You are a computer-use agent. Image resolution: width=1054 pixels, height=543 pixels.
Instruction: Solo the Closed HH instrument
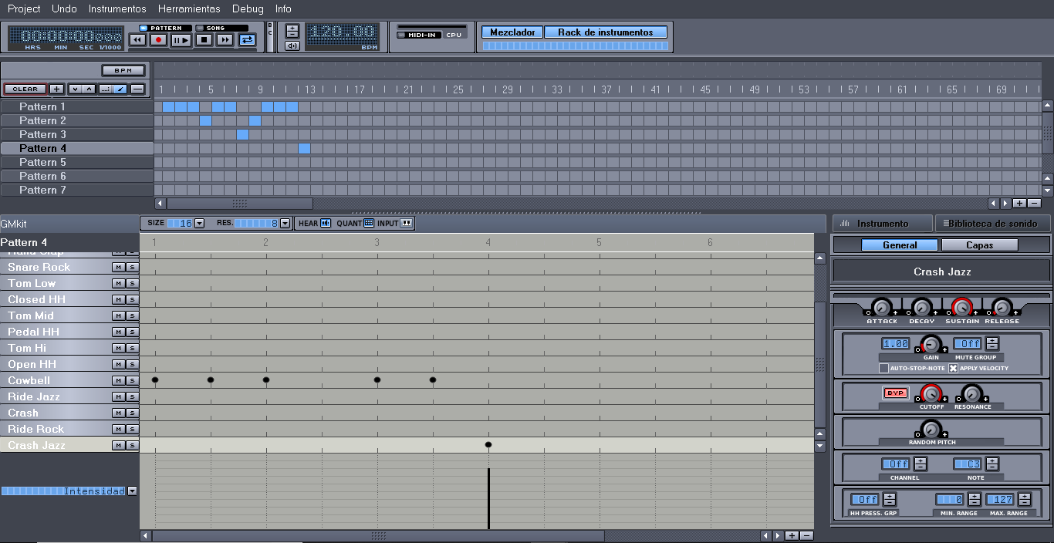point(131,299)
